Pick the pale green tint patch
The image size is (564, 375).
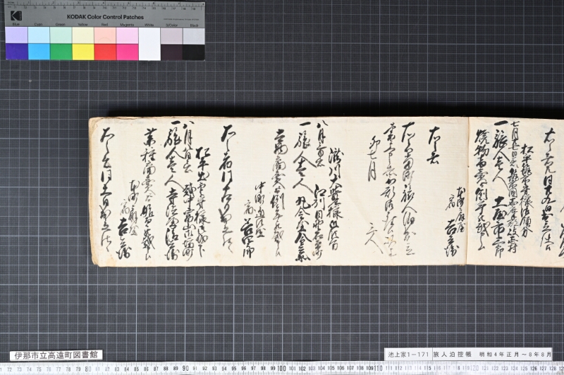(x=61, y=35)
